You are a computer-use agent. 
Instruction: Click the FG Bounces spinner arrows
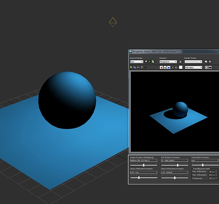216,178
